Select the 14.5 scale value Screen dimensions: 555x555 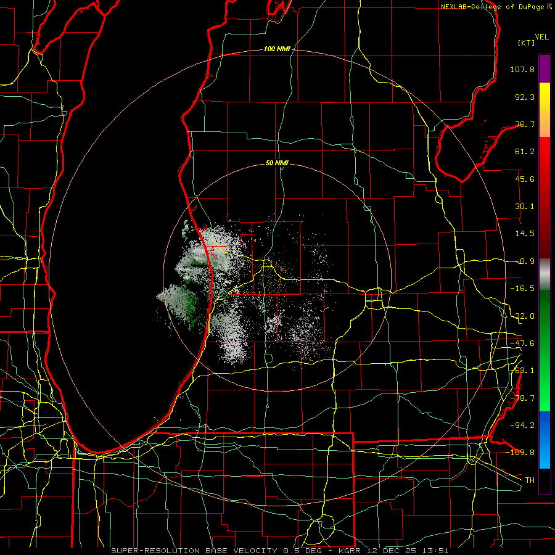coord(525,234)
